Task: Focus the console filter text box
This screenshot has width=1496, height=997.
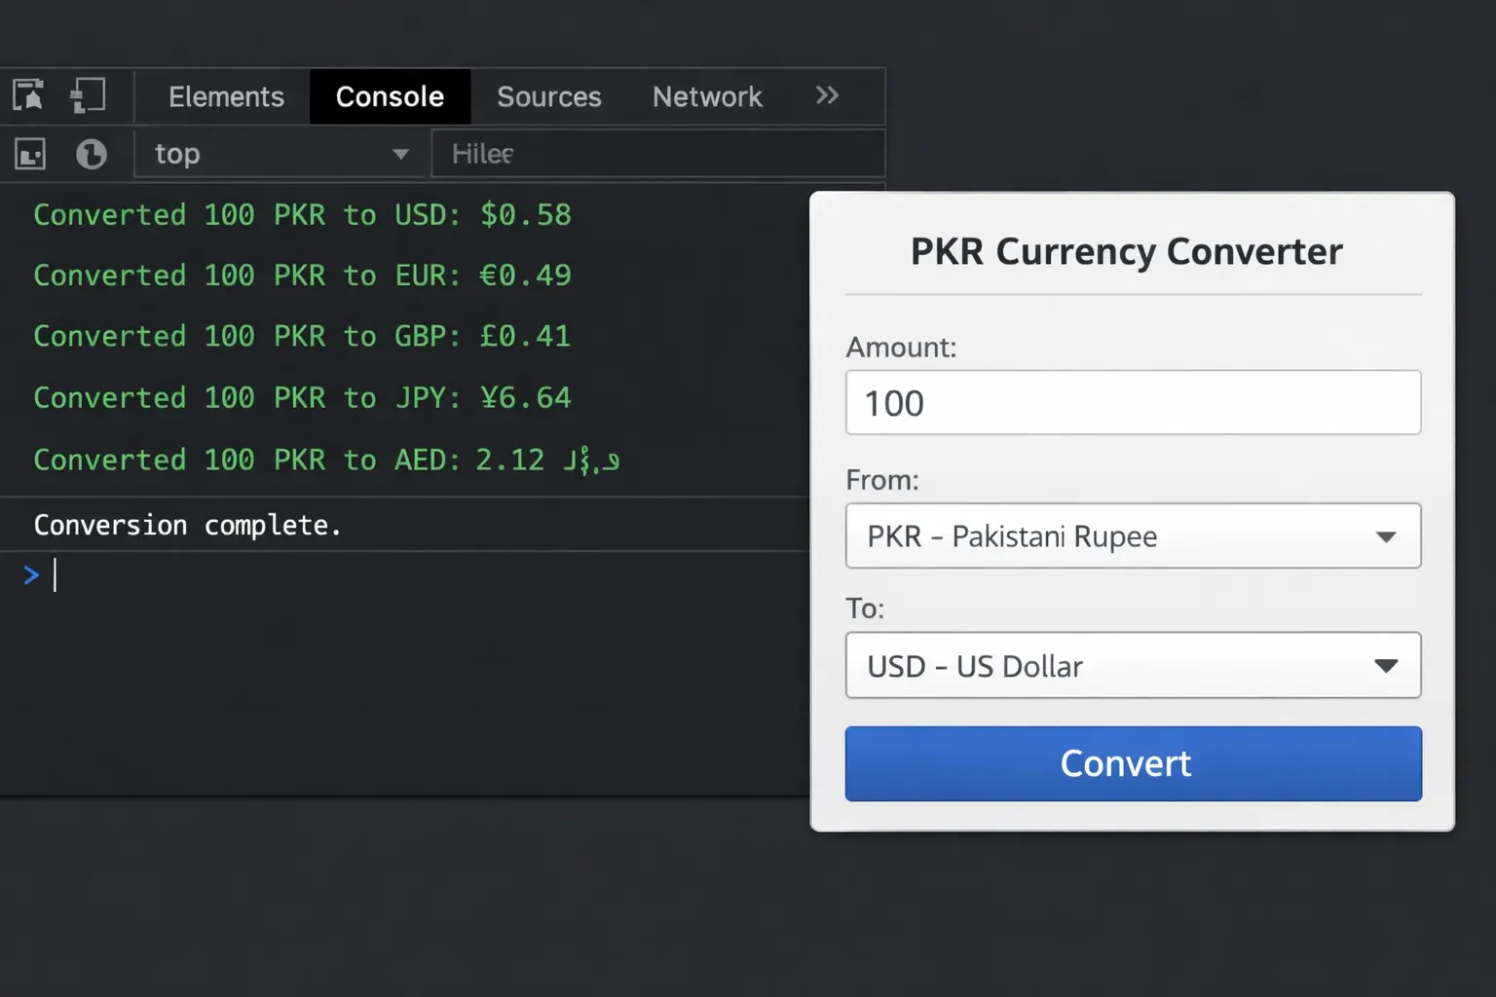Action: point(657,154)
